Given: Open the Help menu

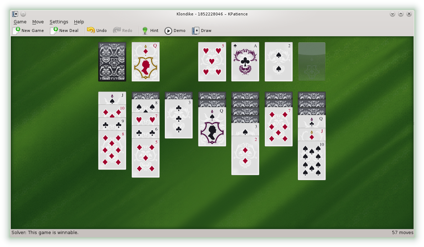Looking at the screenshot, I should point(79,22).
